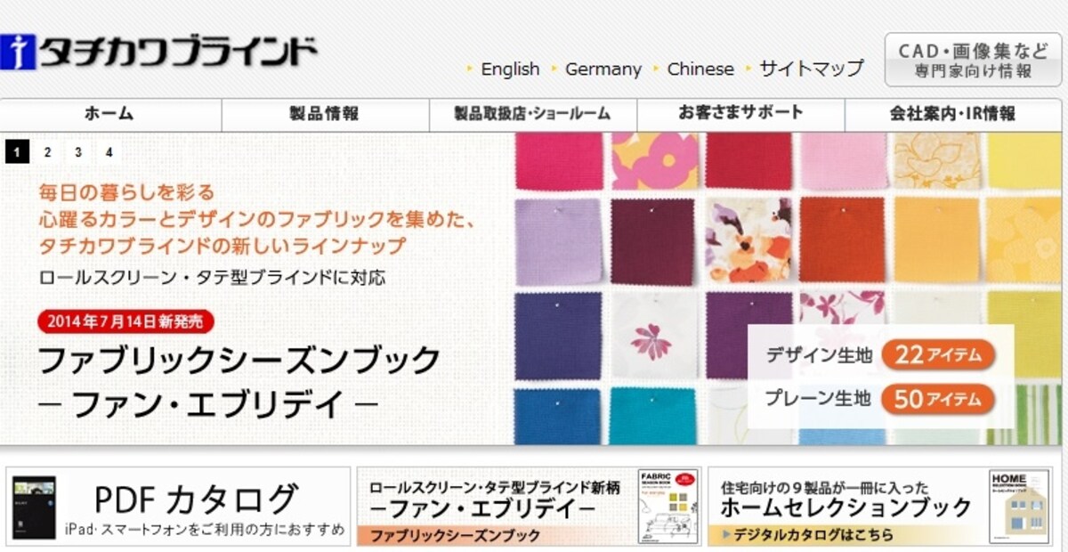
Task: Open the 製品情報 menu
Action: tap(325, 114)
